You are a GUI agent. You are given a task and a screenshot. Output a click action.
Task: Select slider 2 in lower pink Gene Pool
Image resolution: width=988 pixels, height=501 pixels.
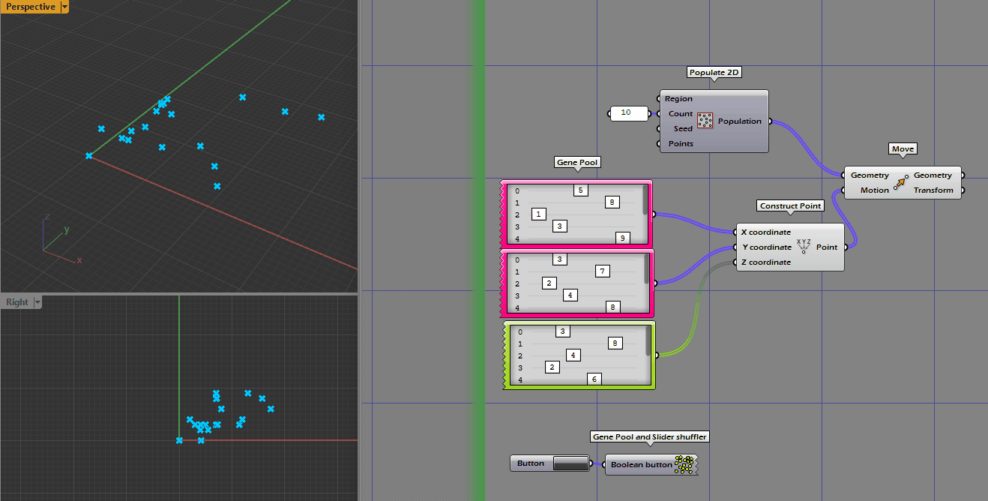pyautogui.click(x=549, y=283)
